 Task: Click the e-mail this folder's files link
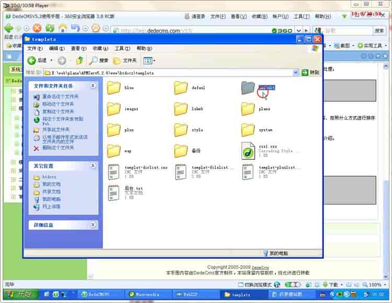pyautogui.click(x=65, y=139)
